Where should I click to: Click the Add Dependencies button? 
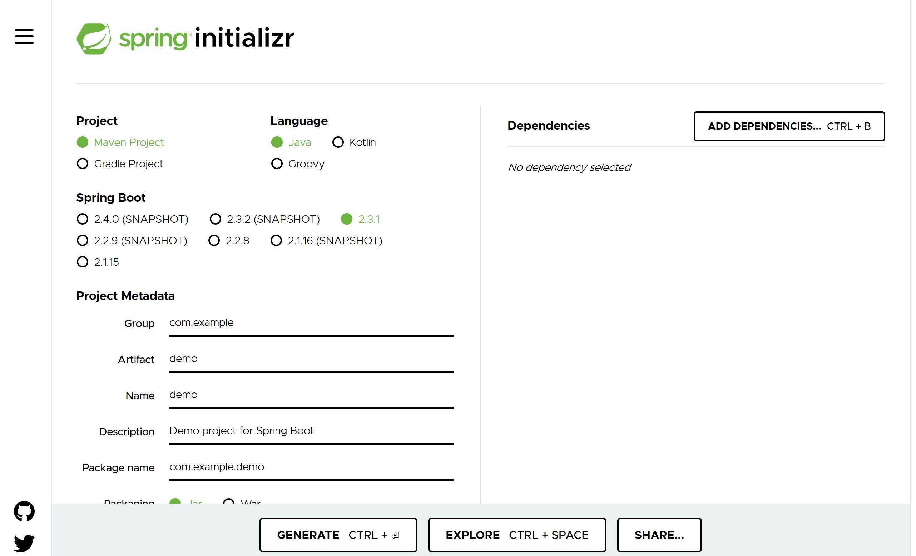[x=789, y=126]
